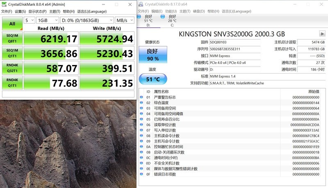This screenshot has height=188, width=328.
Task: Click status dot for attribute 0F 错误日志项数
Action: [141, 174]
